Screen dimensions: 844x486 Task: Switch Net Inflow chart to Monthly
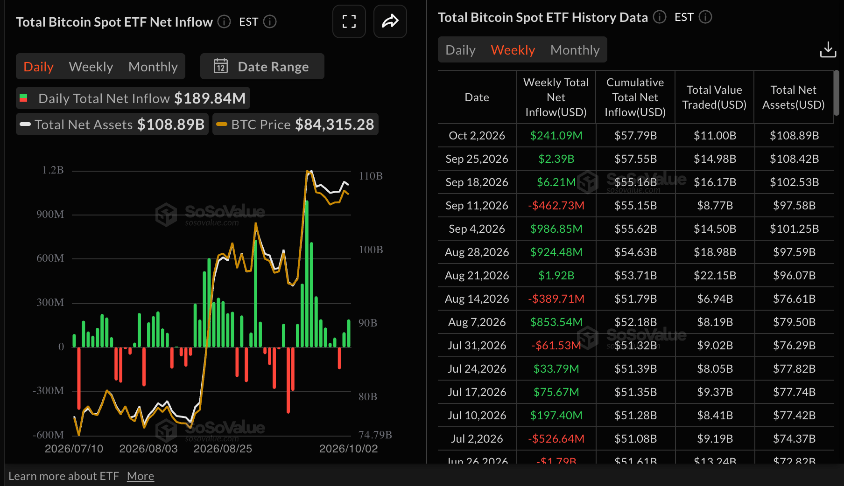pos(153,67)
